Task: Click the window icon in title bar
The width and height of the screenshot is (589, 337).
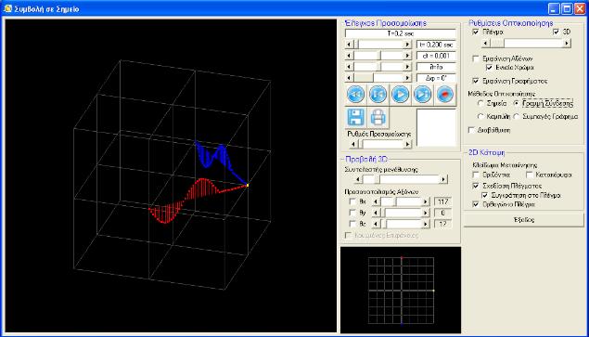Action: [7, 8]
